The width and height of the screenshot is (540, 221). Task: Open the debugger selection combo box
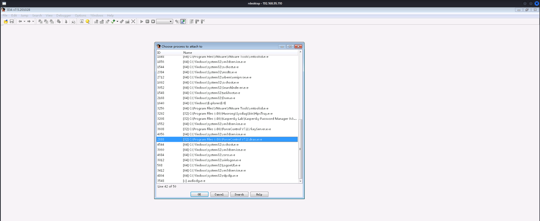tap(165, 22)
